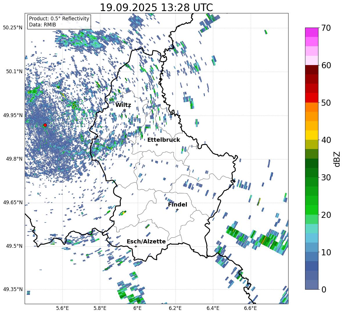Click the 49.65°N latitude label
This screenshot has height=314, width=344.
pos(13,202)
